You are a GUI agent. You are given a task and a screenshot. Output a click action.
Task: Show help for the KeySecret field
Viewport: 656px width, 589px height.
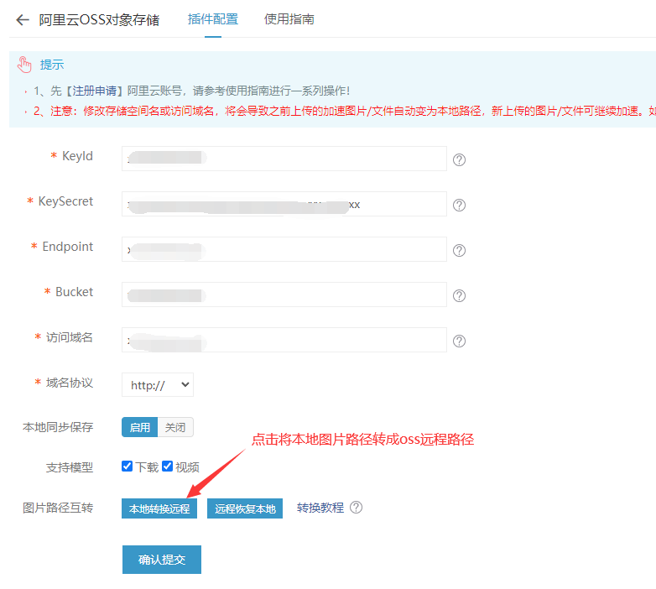pos(459,205)
